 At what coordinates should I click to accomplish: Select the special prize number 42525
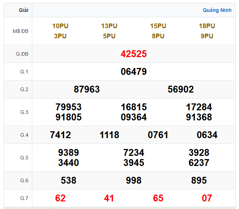(133, 54)
